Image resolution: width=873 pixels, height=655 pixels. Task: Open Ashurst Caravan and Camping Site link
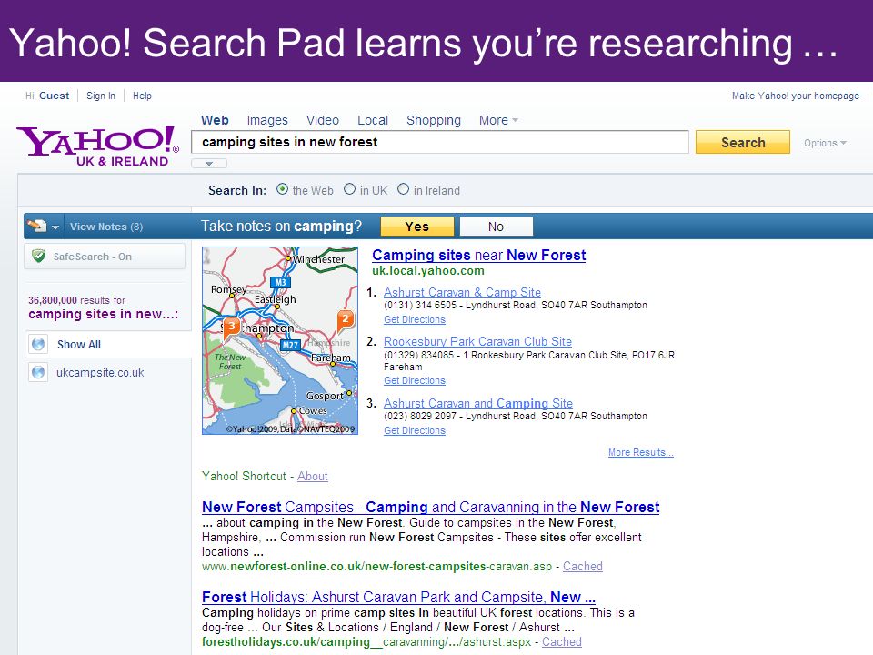(478, 403)
